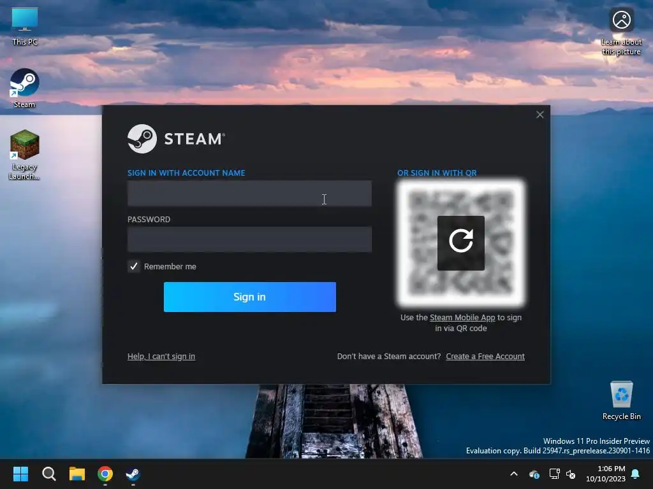Image resolution: width=653 pixels, height=489 pixels.
Task: Open the notification bell
Action: (x=636, y=474)
